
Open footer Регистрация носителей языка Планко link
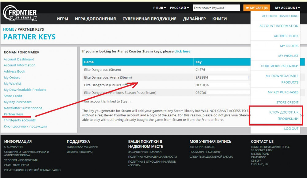(32, 170)
